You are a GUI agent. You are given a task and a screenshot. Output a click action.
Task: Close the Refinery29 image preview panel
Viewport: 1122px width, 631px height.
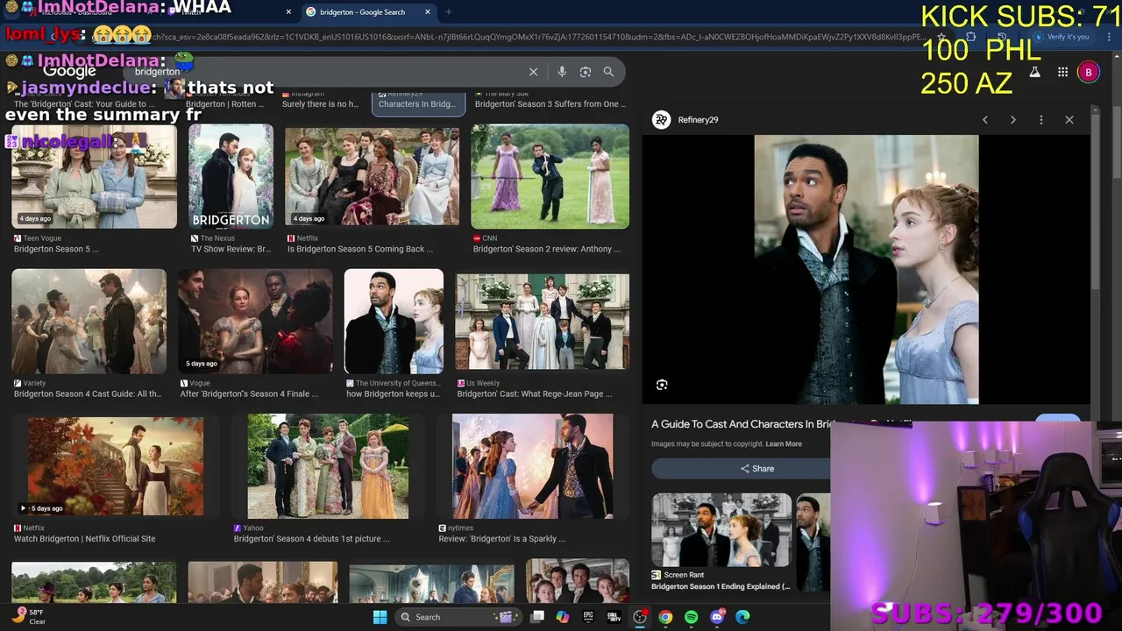(1069, 120)
